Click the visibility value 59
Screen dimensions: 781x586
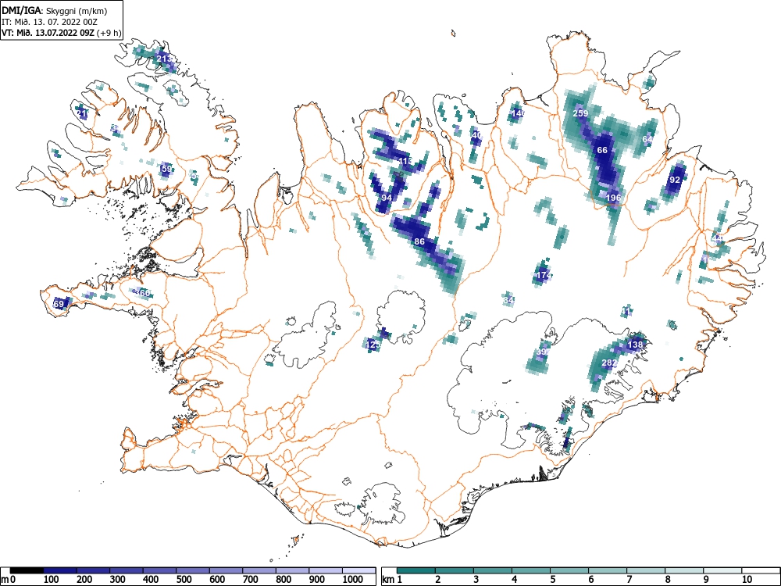[167, 169]
